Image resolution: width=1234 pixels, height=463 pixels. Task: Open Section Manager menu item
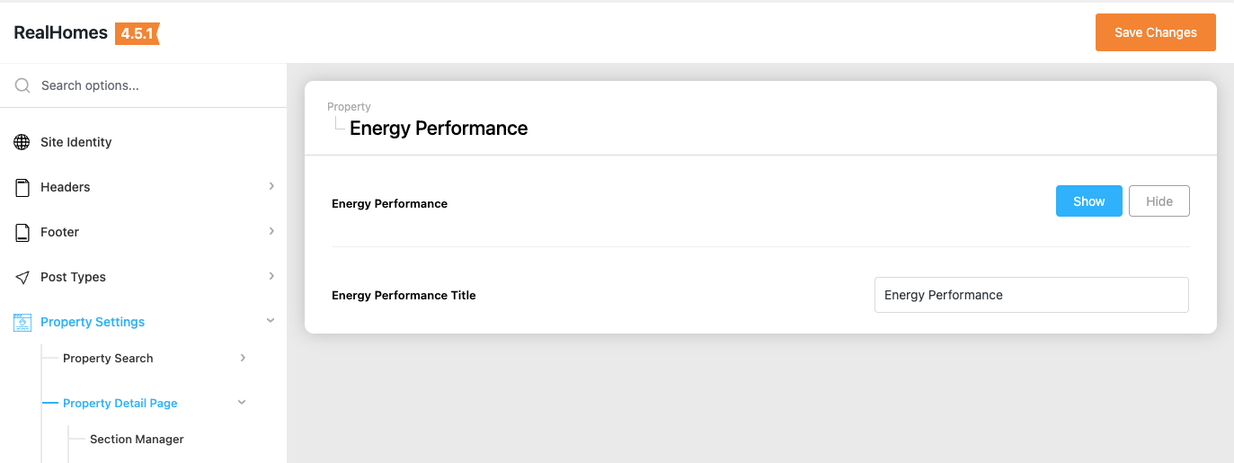tap(137, 440)
